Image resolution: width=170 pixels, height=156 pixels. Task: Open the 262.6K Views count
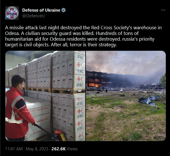[x=65, y=149]
